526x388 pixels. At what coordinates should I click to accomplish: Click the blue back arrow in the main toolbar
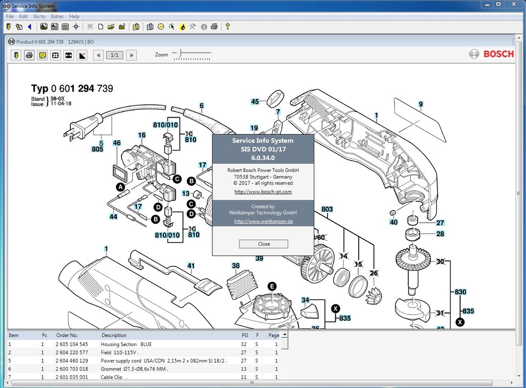pyautogui.click(x=30, y=27)
